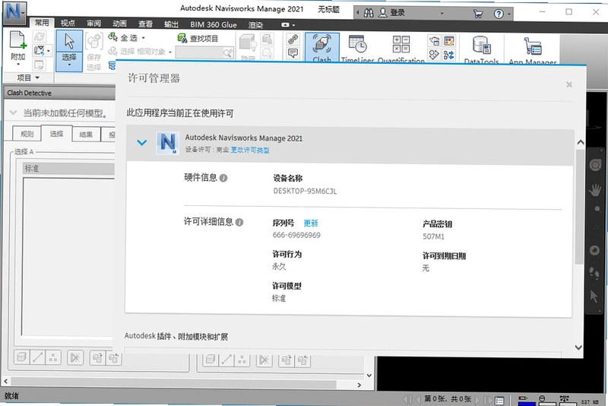The image size is (608, 406).
Task: Click the Append (附加) file icon
Action: tap(17, 41)
